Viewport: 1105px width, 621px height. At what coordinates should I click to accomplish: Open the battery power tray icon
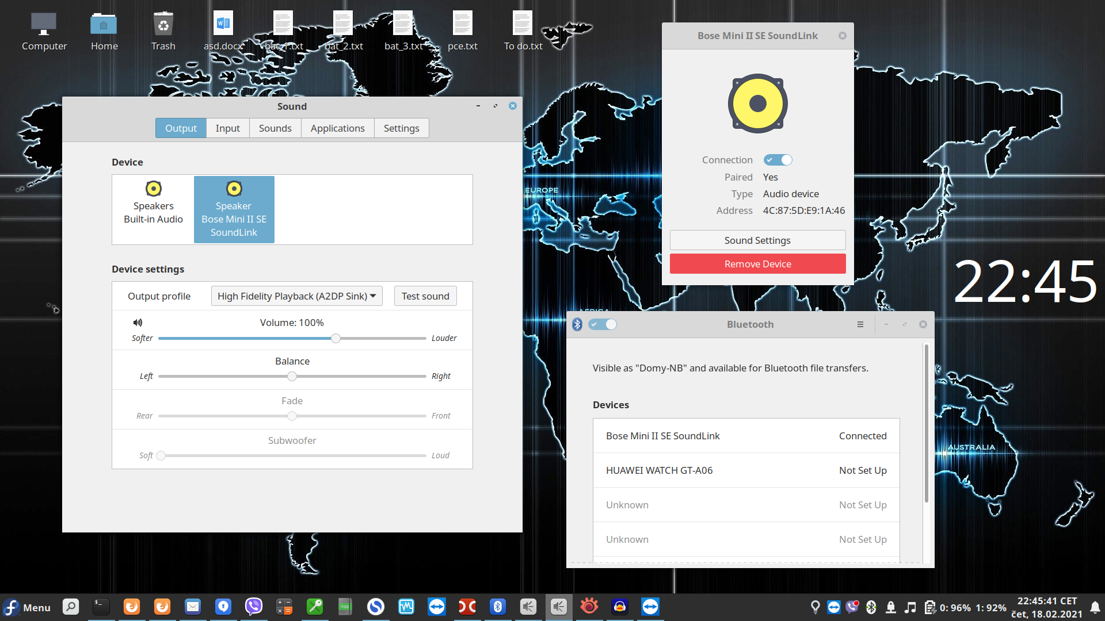coord(929,607)
